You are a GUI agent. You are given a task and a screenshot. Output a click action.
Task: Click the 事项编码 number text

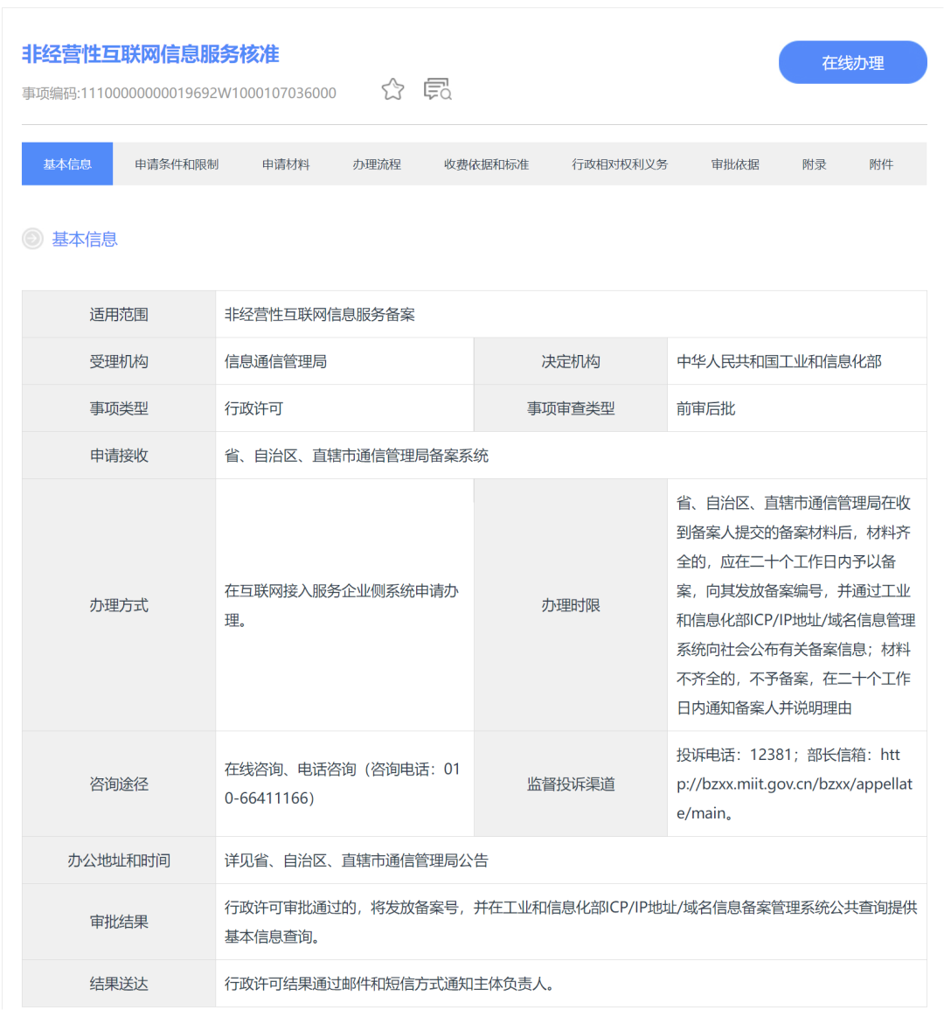tap(179, 93)
